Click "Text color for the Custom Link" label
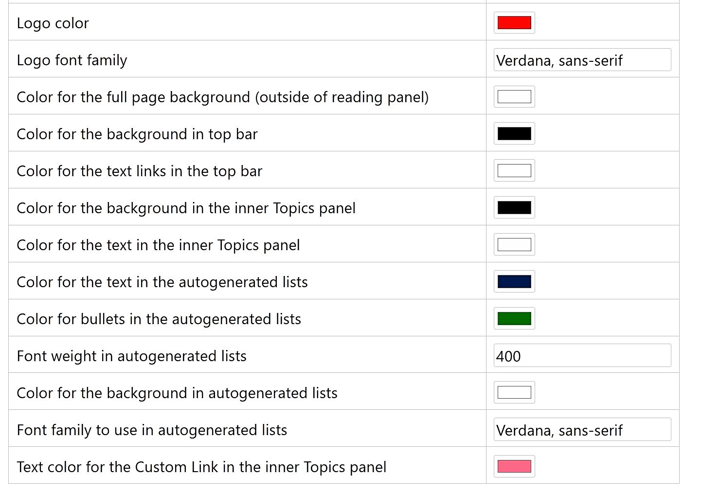 click(201, 467)
